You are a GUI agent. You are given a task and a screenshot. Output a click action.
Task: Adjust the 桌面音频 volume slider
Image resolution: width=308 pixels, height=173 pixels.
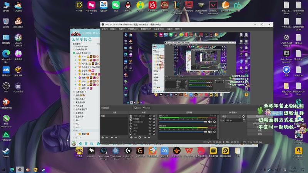pyautogui.click(x=183, y=132)
